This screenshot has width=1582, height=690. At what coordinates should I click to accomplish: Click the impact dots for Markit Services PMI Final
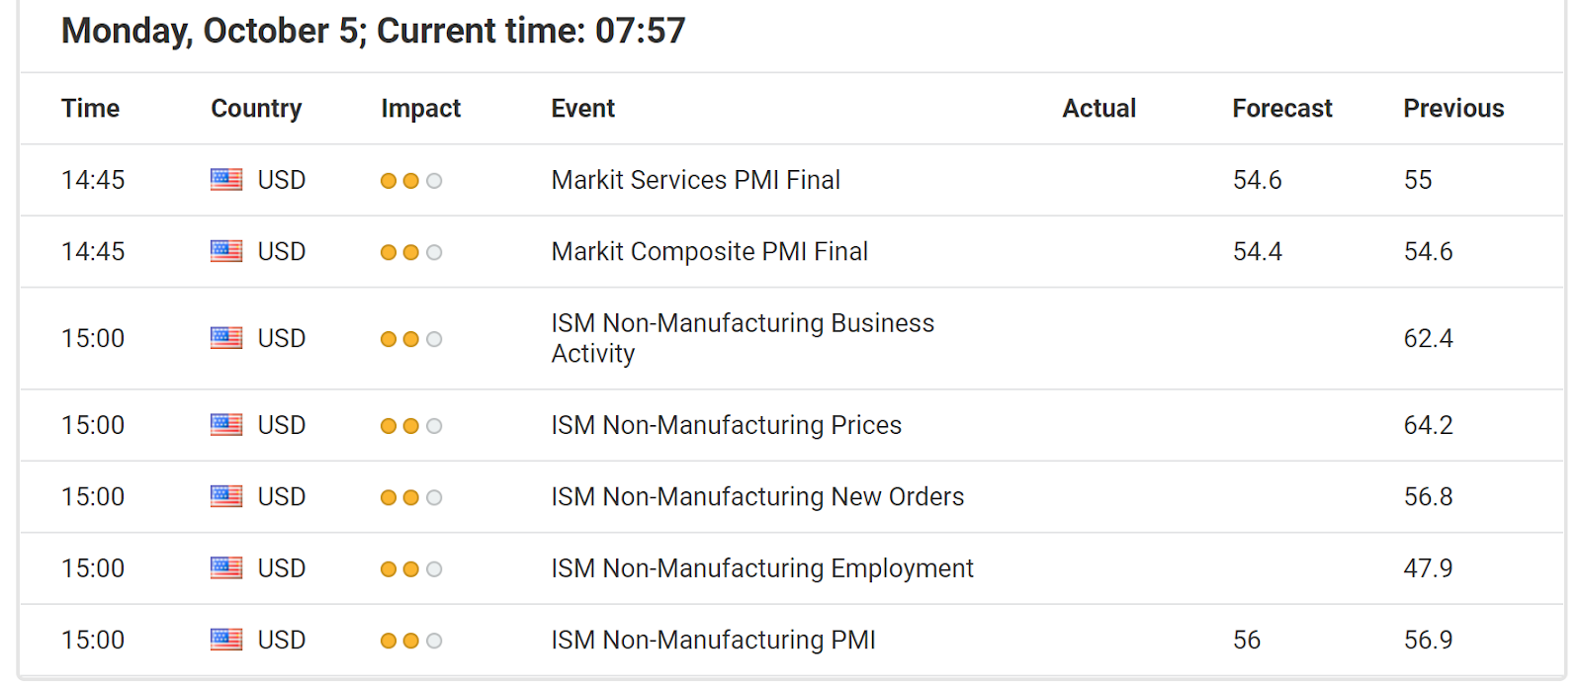click(411, 181)
